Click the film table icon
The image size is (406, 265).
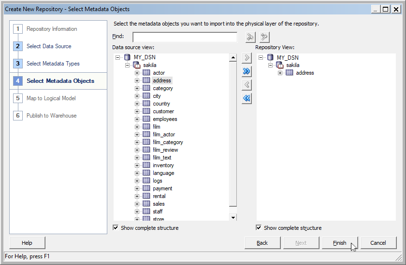[x=146, y=127]
